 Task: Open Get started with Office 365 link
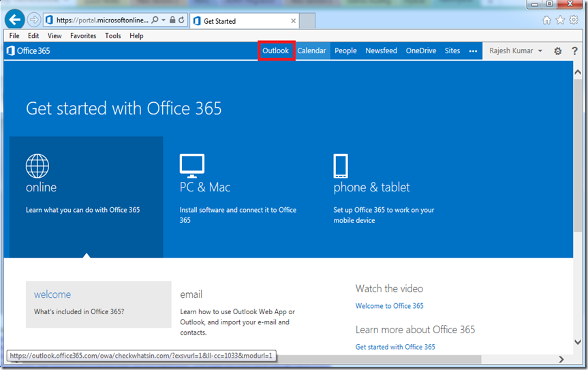coord(395,347)
